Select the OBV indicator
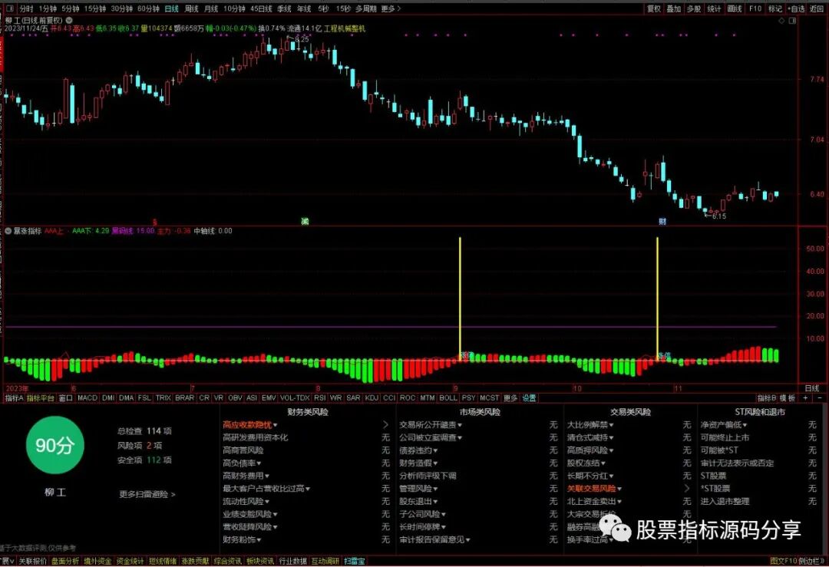The height and width of the screenshot is (567, 829). click(235, 398)
